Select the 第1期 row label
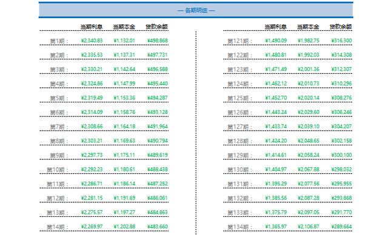Screen dimensions: 388x235 59,41
